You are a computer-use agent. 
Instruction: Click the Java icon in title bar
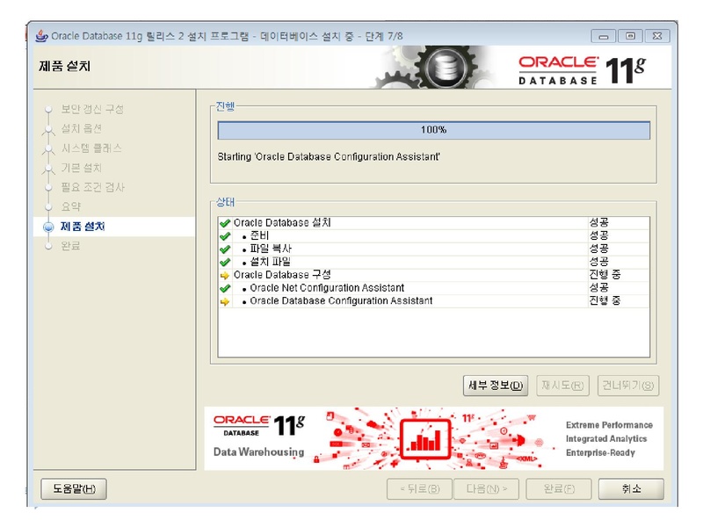point(41,36)
